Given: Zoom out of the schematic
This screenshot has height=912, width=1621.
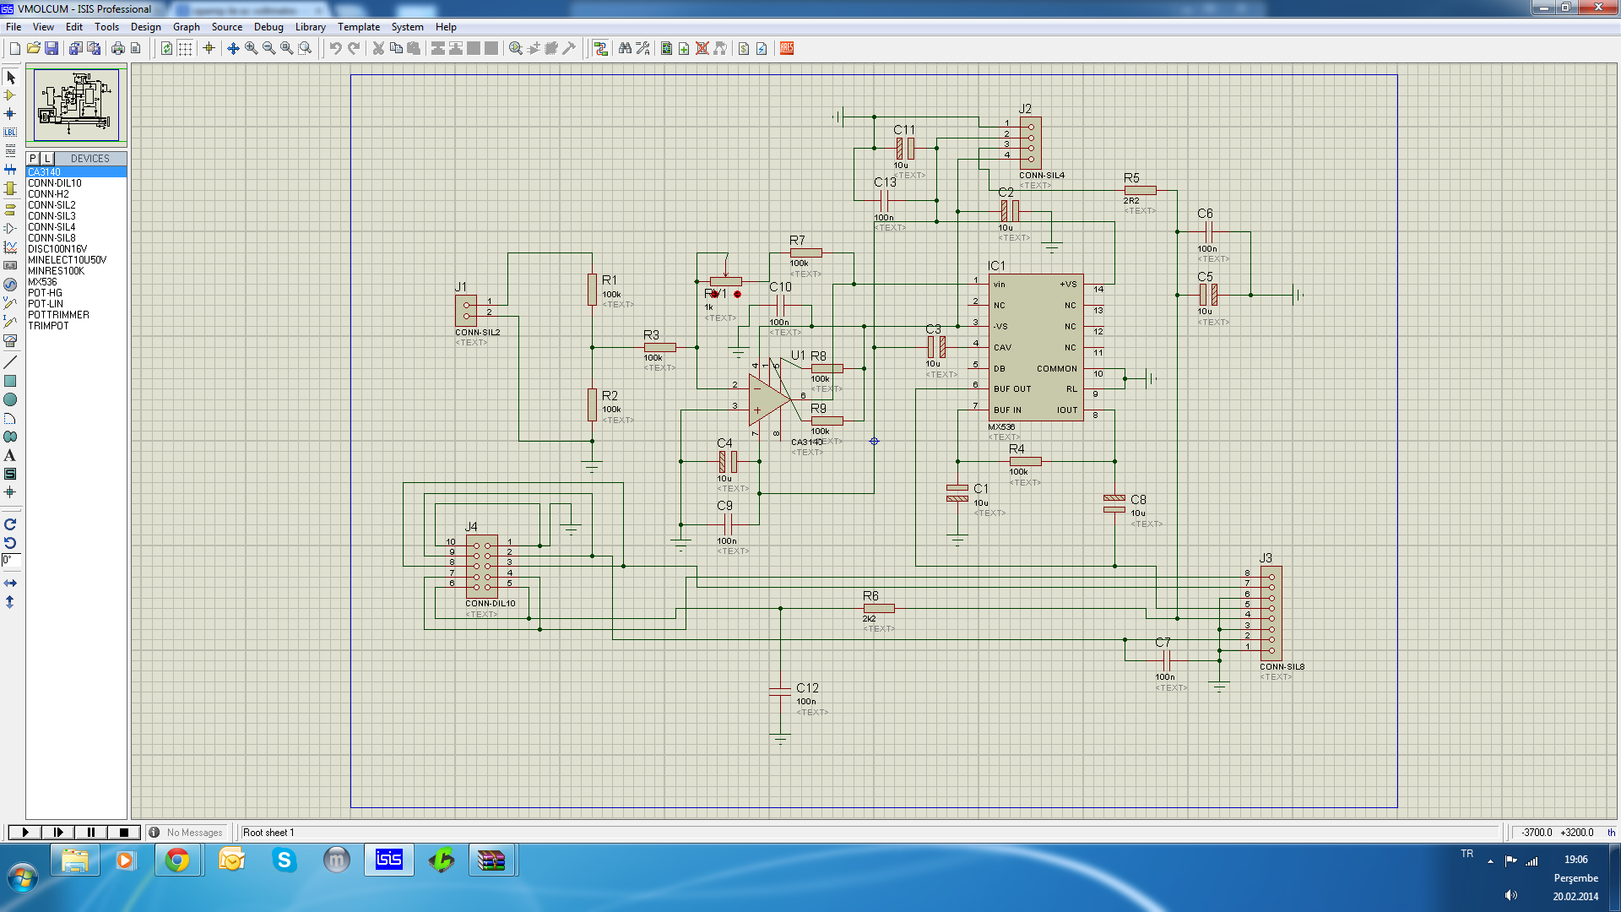Looking at the screenshot, I should (268, 48).
